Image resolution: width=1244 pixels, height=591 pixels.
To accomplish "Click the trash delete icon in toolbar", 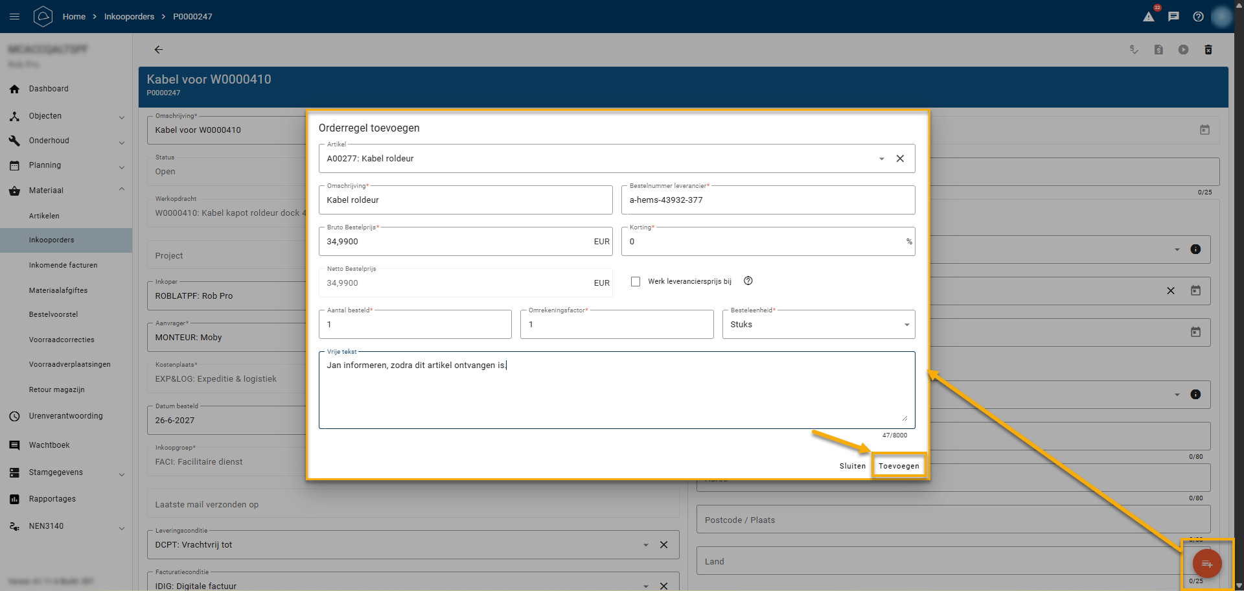I will pos(1208,50).
